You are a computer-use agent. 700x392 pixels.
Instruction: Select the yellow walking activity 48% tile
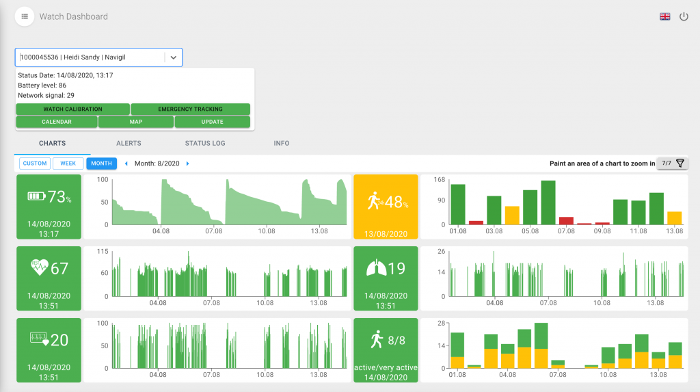(386, 207)
